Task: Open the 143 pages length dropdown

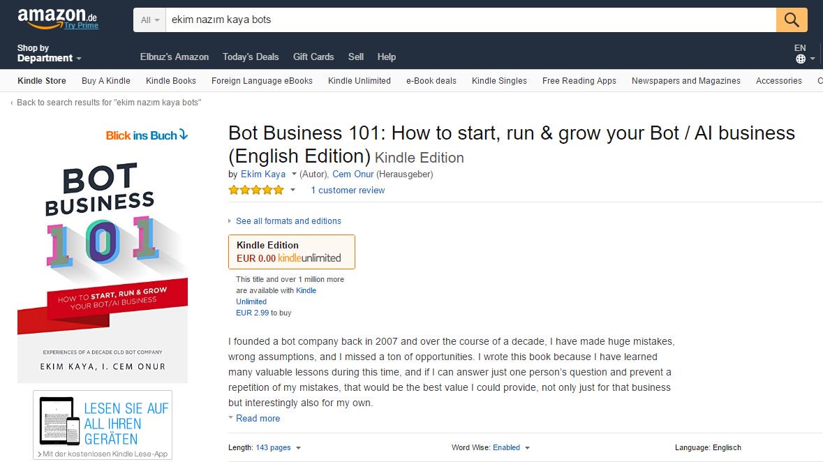Action: [x=279, y=448]
